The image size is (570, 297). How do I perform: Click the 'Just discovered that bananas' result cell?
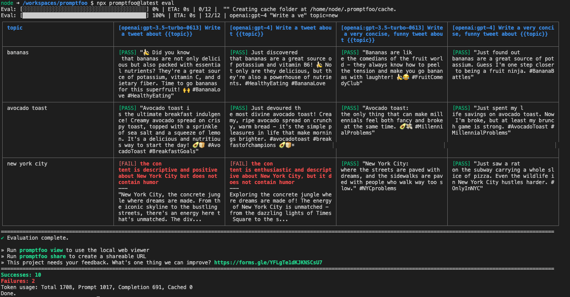280,74
